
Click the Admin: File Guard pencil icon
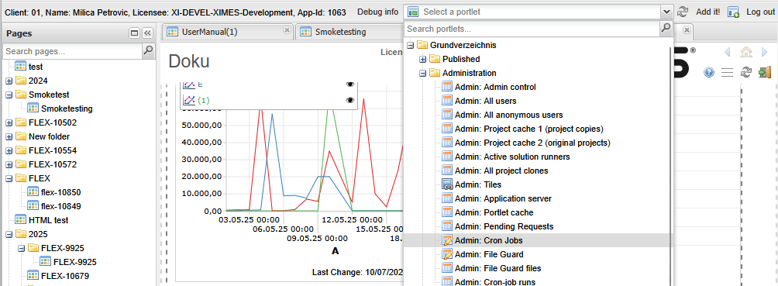pos(448,254)
